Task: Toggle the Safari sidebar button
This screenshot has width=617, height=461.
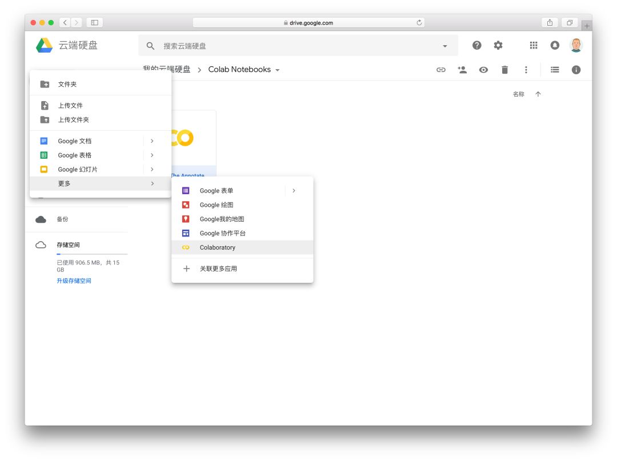Action: point(95,23)
